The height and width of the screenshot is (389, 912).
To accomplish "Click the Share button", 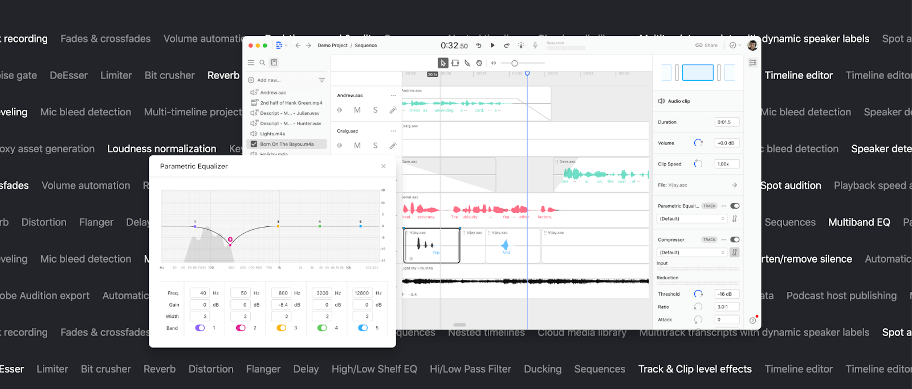I will (x=707, y=45).
